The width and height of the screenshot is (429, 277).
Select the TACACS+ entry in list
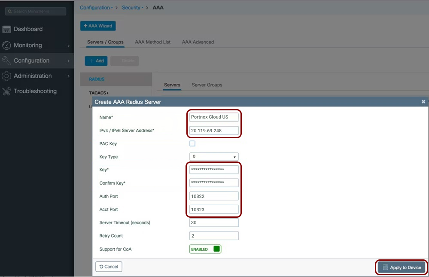coord(99,93)
